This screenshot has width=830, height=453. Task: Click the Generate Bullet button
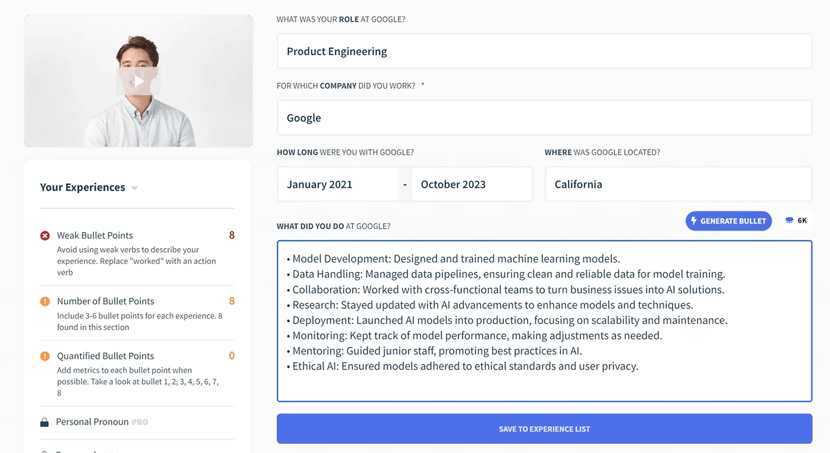[x=729, y=221]
